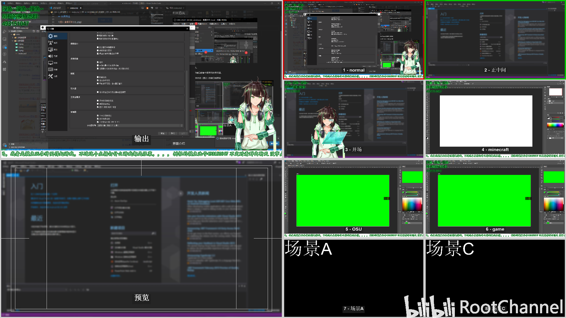This screenshot has height=318, width=566.
Task: Switch to the index.md editor tab
Action: tap(74, 8)
